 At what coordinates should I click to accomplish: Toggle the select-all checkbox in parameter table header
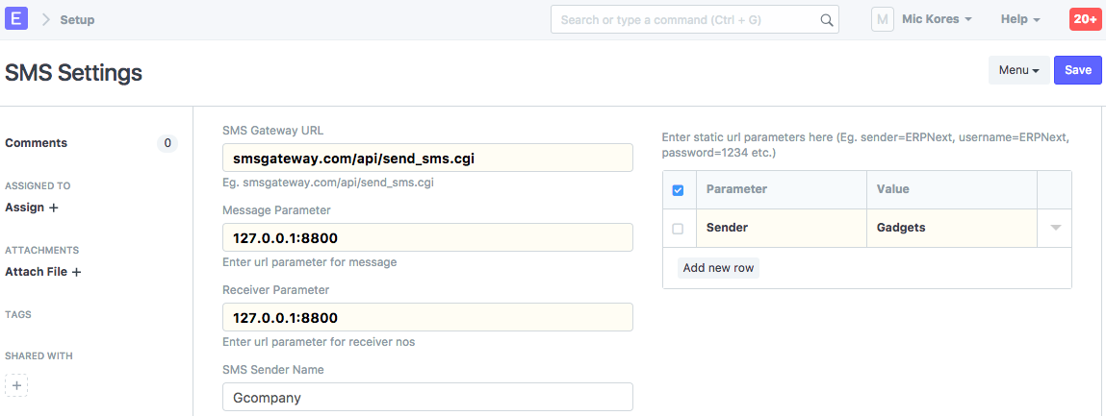(x=678, y=190)
